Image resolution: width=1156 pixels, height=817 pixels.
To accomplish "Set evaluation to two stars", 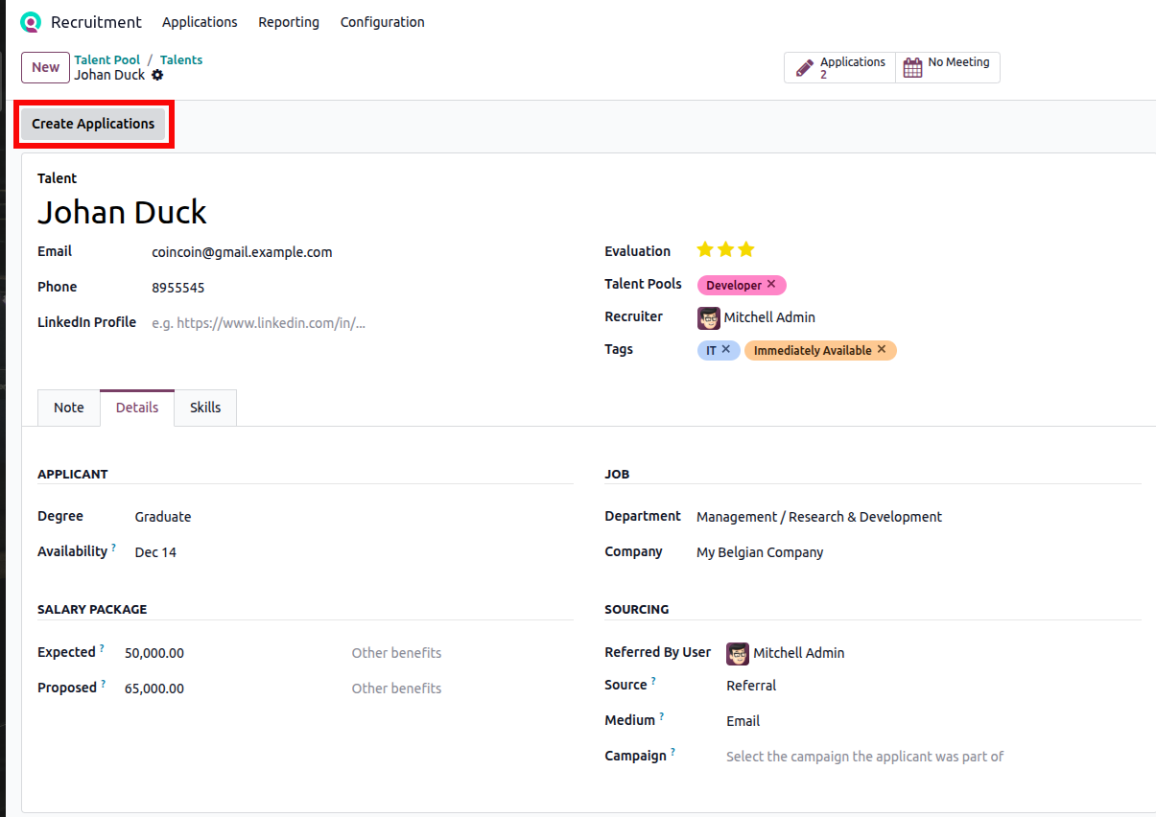I will tap(726, 250).
